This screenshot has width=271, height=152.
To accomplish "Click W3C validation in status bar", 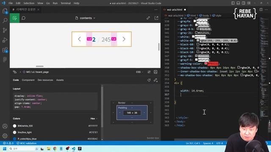I will 26,143.
